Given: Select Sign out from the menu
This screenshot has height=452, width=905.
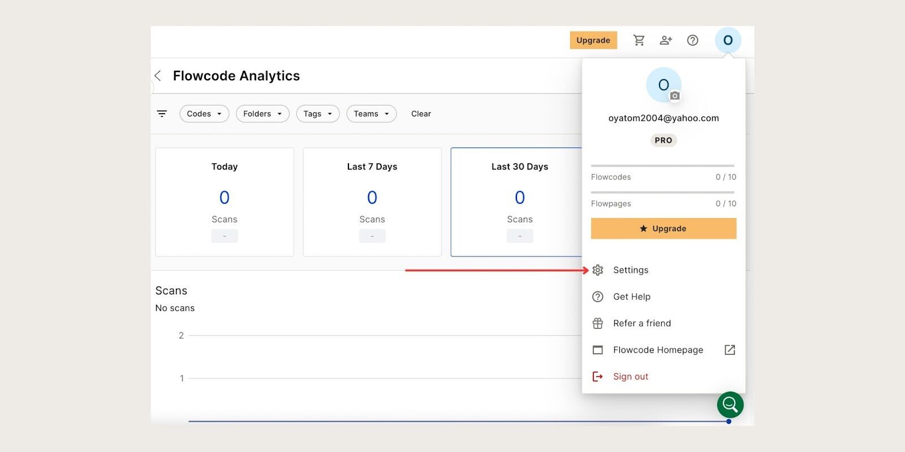Looking at the screenshot, I should tap(663, 376).
